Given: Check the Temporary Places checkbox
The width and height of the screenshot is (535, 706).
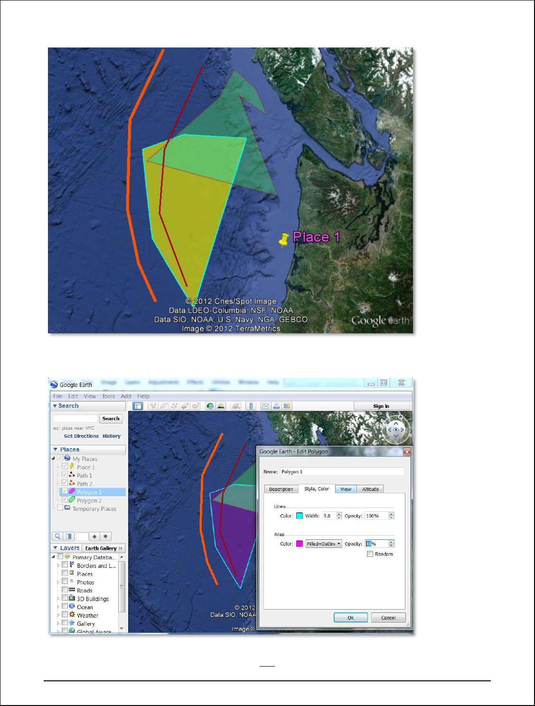Looking at the screenshot, I should [60, 508].
